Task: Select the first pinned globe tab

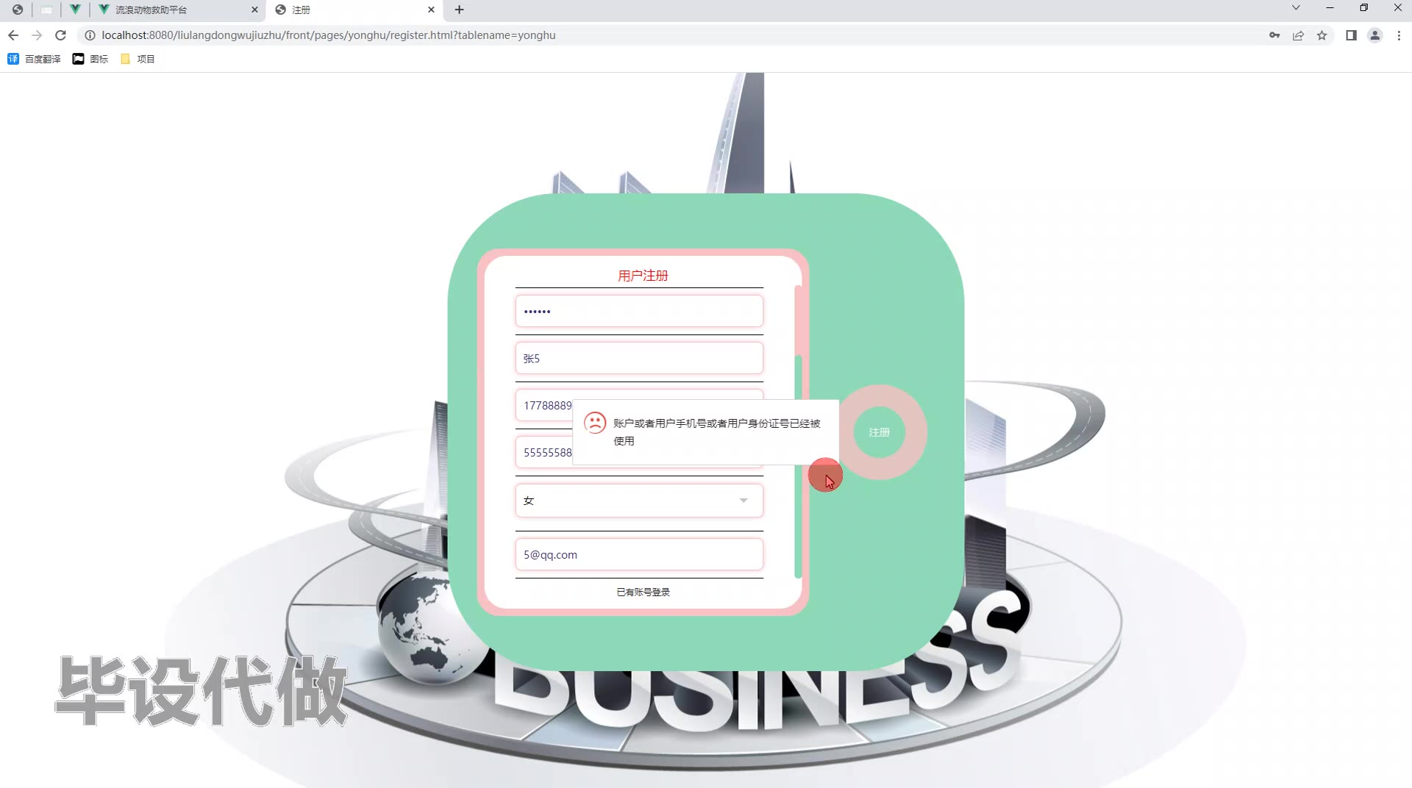Action: [18, 10]
